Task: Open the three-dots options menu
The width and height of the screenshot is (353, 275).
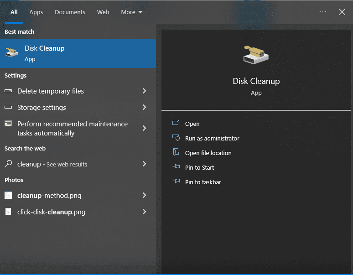Action: (323, 12)
